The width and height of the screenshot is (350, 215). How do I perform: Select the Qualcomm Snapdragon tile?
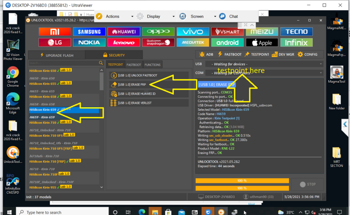(x=158, y=42)
